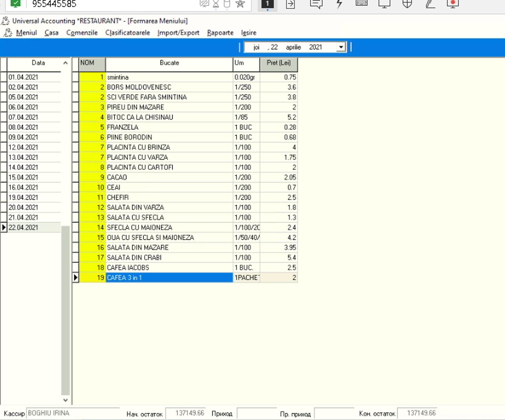Click the star favorite icon
The width and height of the screenshot is (505, 420).
click(x=240, y=4)
